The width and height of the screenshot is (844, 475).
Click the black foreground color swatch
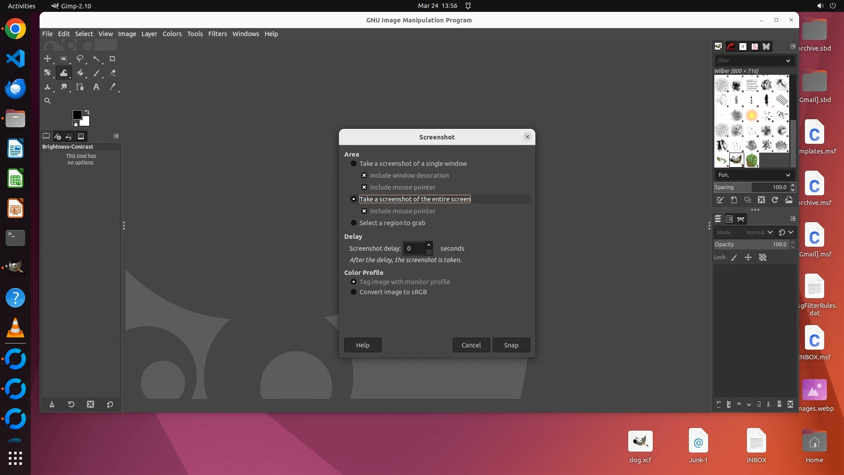pos(76,114)
